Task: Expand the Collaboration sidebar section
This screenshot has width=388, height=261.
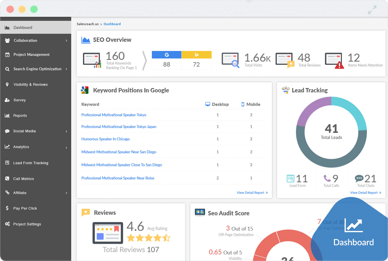Action: click(x=25, y=40)
